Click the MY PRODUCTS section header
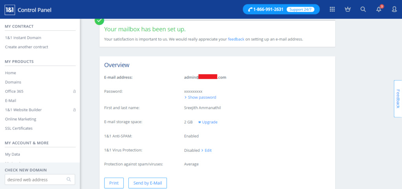This screenshot has height=189, width=402. click(19, 62)
